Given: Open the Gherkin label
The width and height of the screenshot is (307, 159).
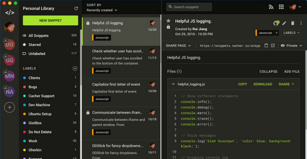Looking at the screenshot, I should pyautogui.click(x=50, y=150).
